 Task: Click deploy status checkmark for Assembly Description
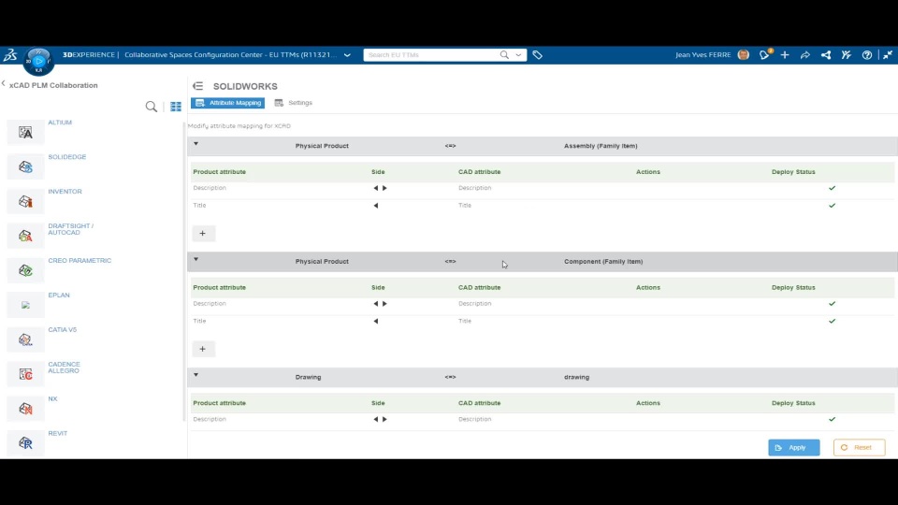833,188
